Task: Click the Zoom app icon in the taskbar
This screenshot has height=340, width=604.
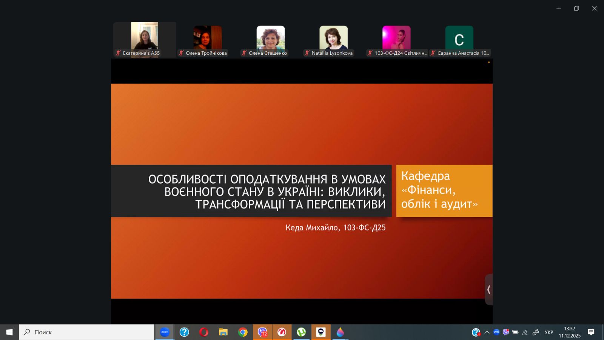Action: 165,332
